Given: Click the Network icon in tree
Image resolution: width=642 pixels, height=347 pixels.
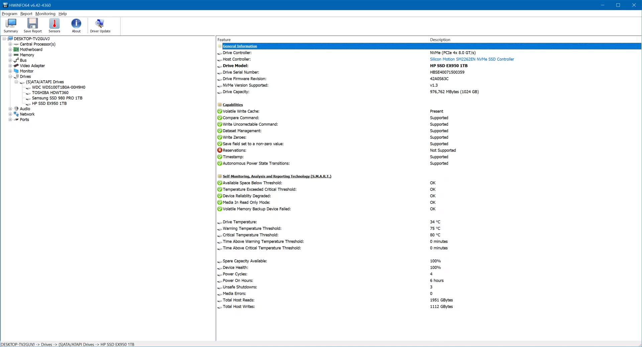Looking at the screenshot, I should 16,114.
